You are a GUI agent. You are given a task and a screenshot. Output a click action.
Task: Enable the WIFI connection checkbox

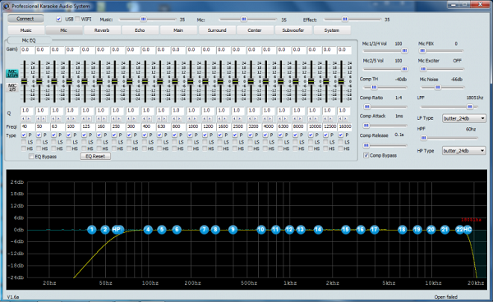pos(77,19)
